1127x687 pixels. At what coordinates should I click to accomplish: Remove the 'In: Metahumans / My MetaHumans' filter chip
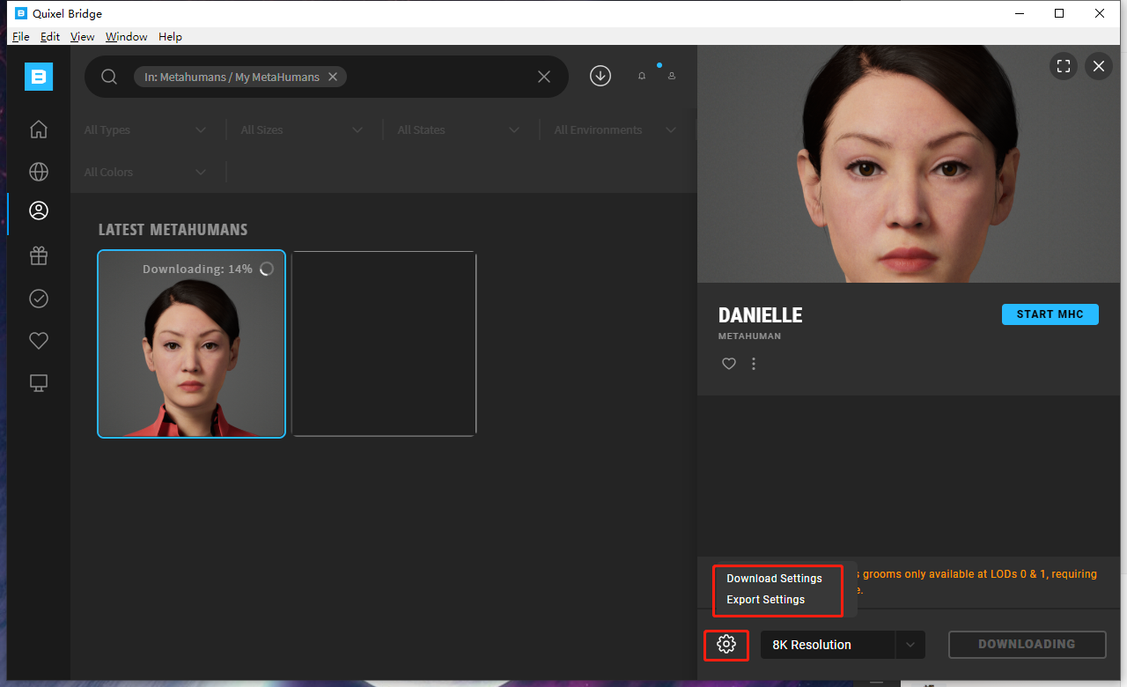point(333,77)
